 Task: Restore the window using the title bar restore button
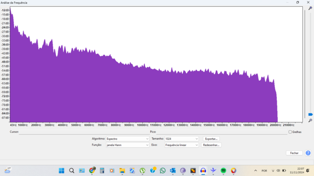click(298, 2)
